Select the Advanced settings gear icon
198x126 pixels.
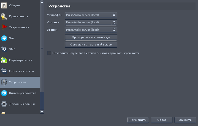(x=4, y=104)
